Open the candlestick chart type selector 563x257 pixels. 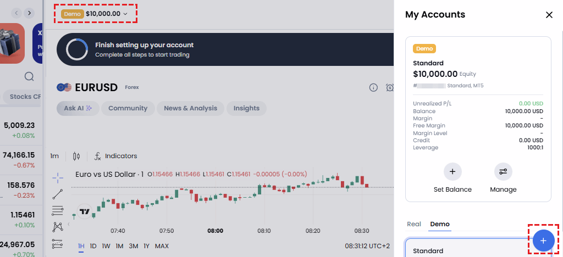point(76,156)
